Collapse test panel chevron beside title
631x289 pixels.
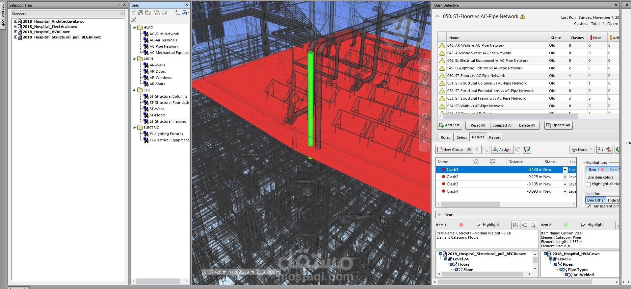tap(437, 16)
